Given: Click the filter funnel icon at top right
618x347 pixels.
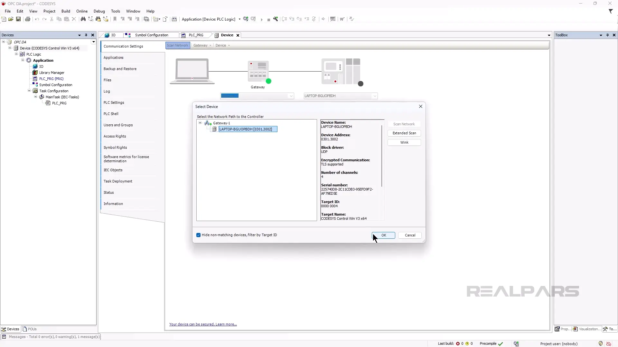Looking at the screenshot, I should (611, 11).
